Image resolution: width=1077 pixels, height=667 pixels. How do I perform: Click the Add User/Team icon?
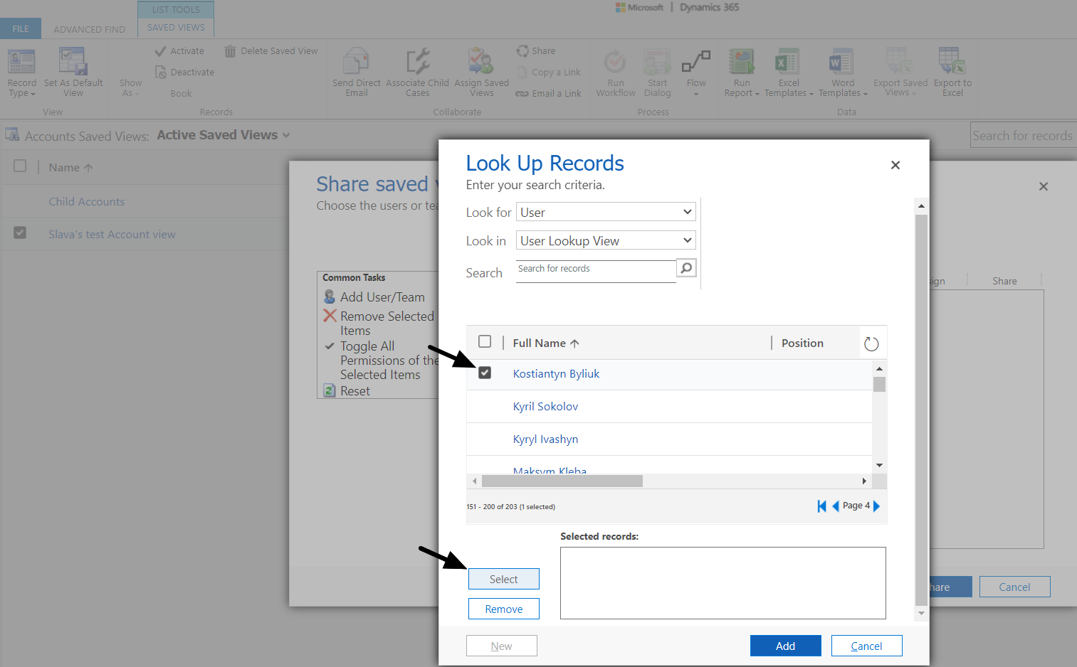(x=330, y=297)
